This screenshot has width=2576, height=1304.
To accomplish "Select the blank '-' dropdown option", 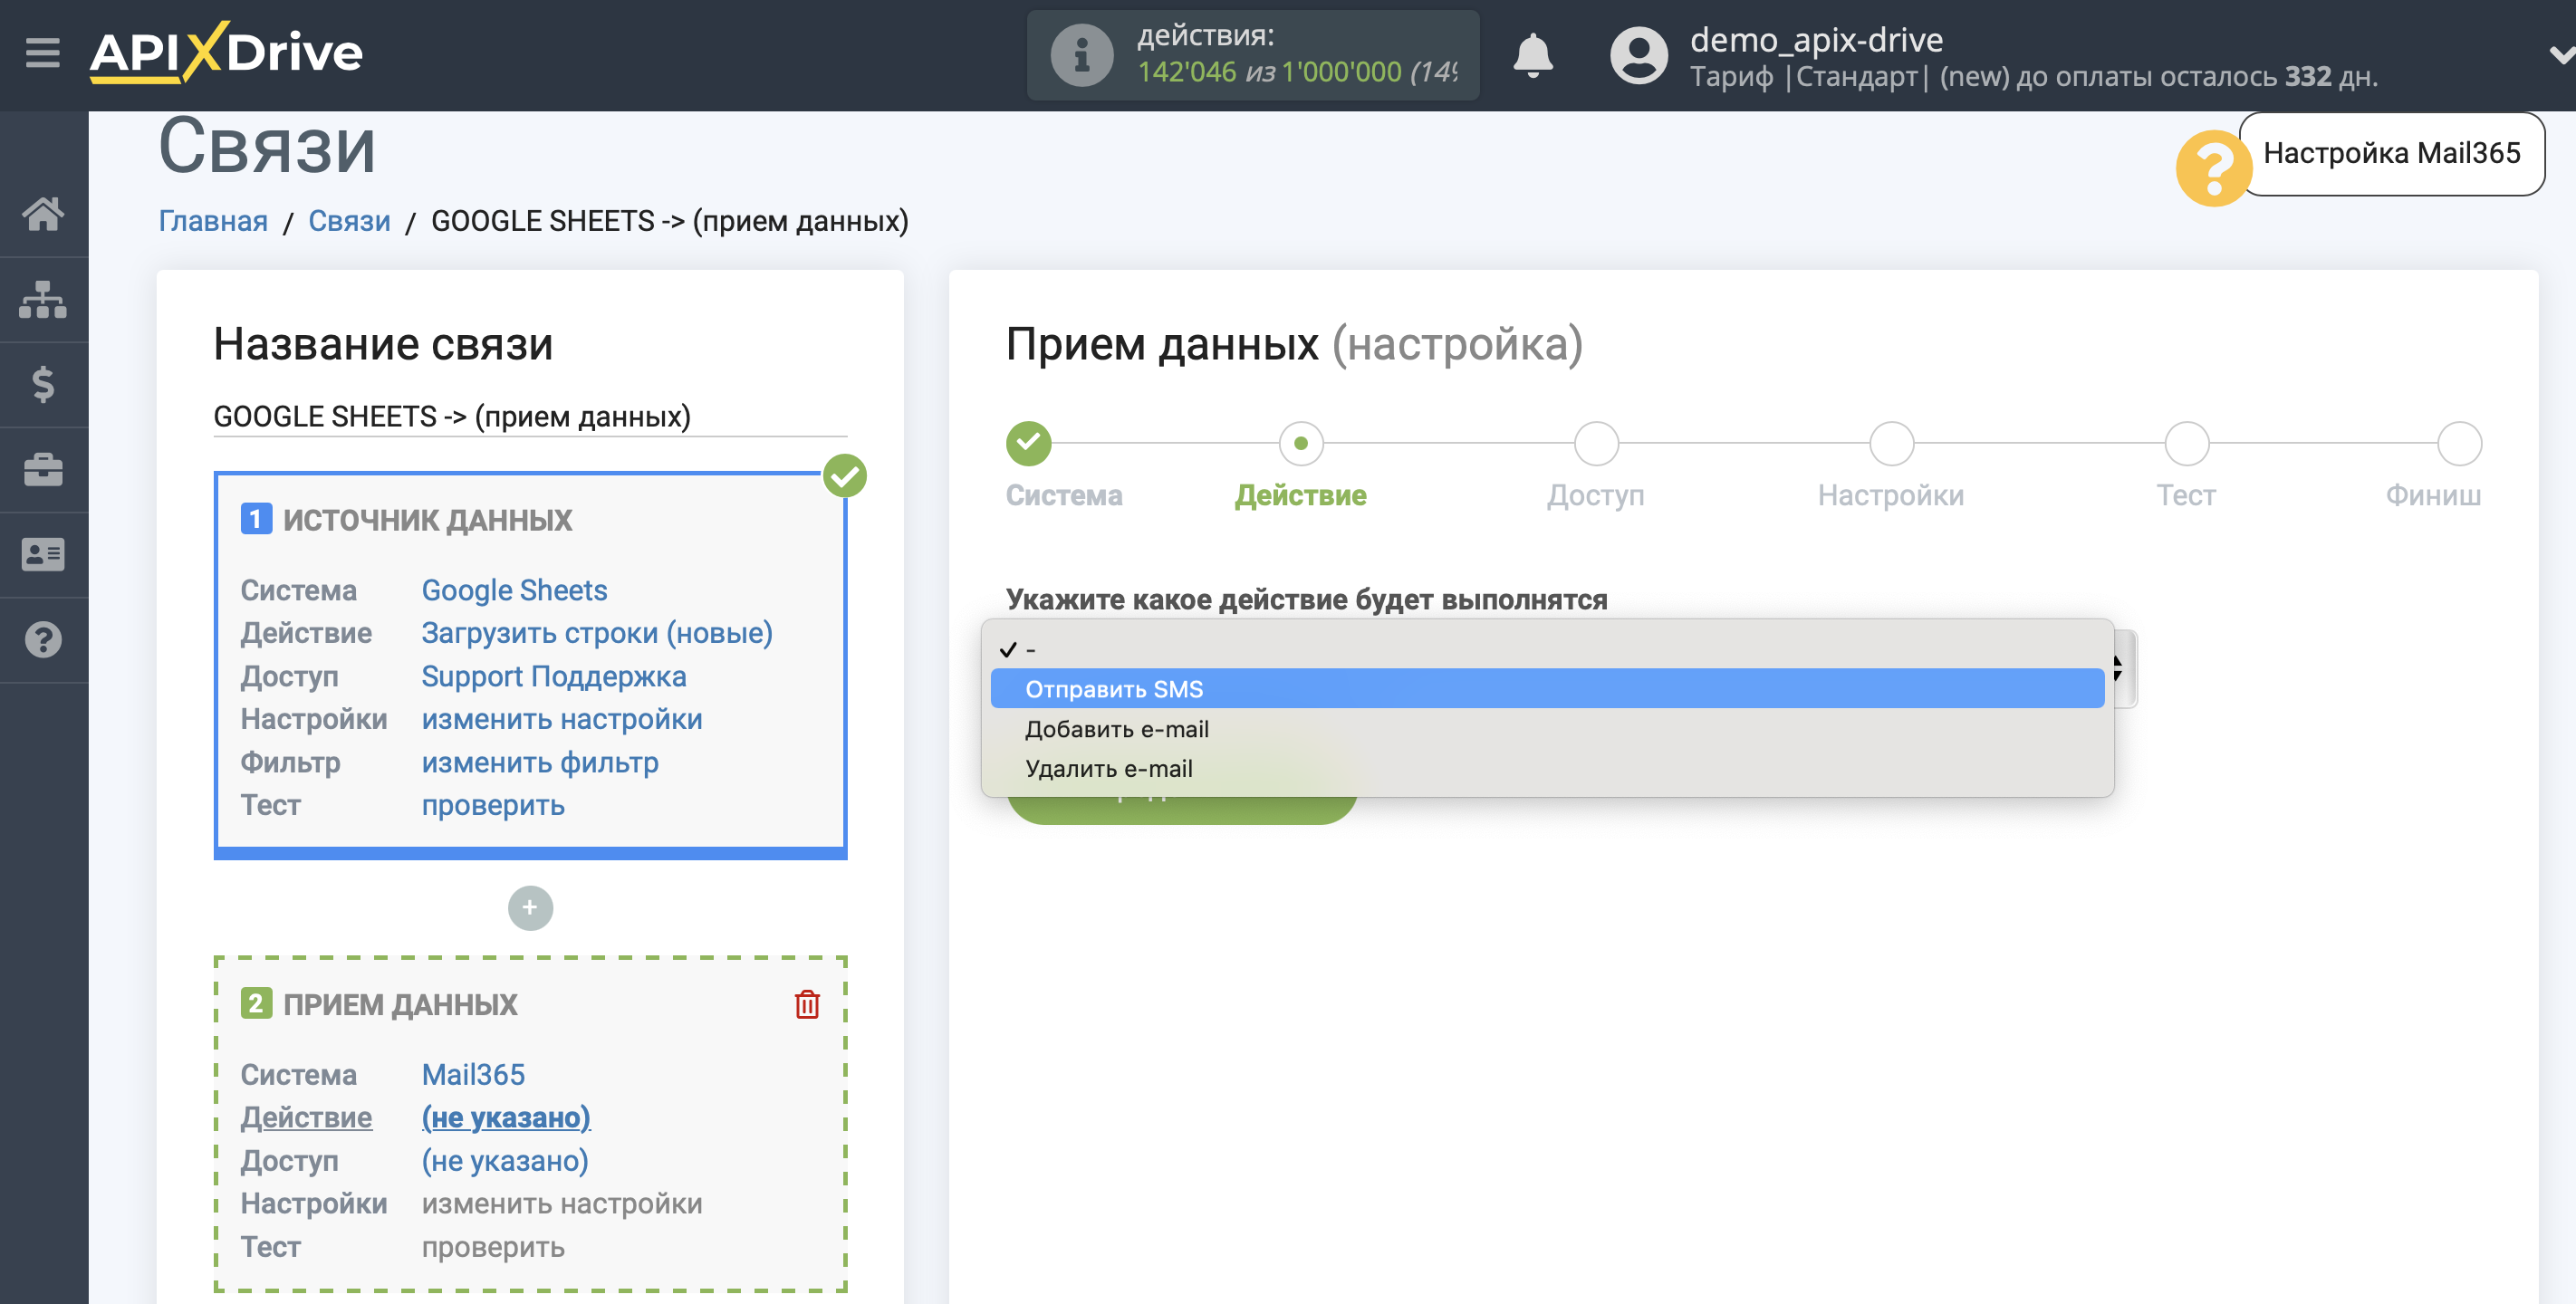I will tap(1547, 649).
